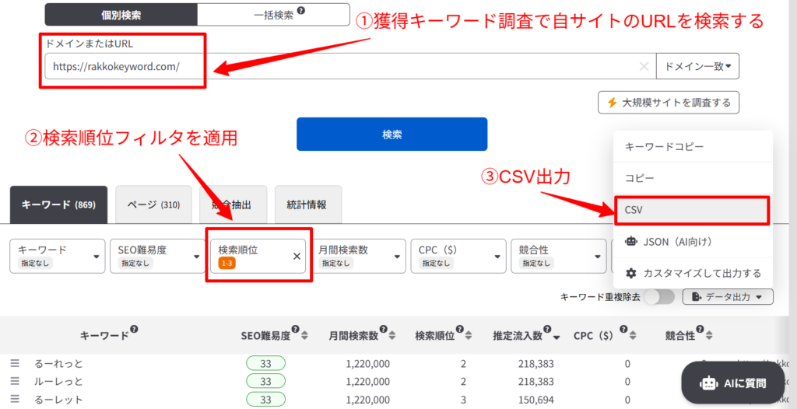The width and height of the screenshot is (797, 409).
Task: Switch to the ページ (310) tab
Action: pos(153,205)
